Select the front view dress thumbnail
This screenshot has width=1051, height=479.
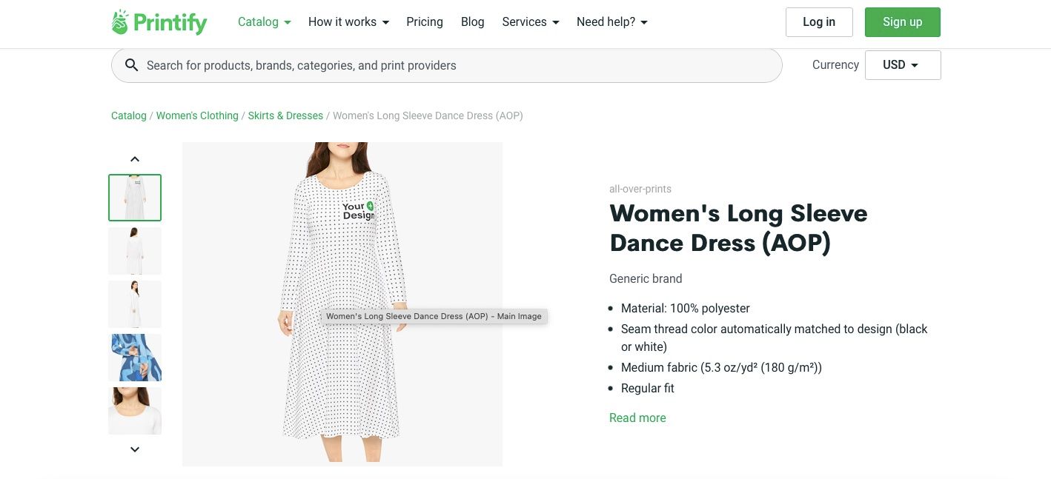coord(135,198)
